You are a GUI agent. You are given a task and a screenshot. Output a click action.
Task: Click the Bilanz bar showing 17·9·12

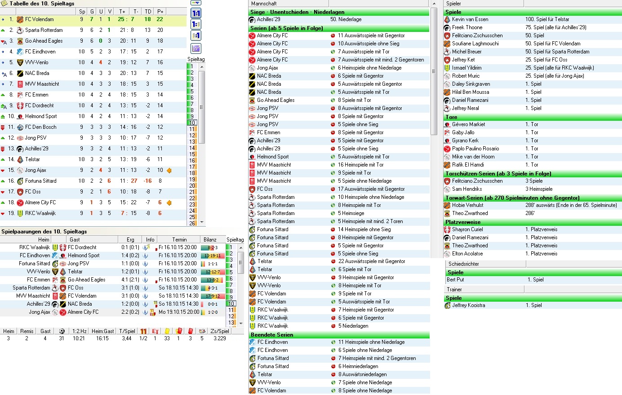point(212,296)
